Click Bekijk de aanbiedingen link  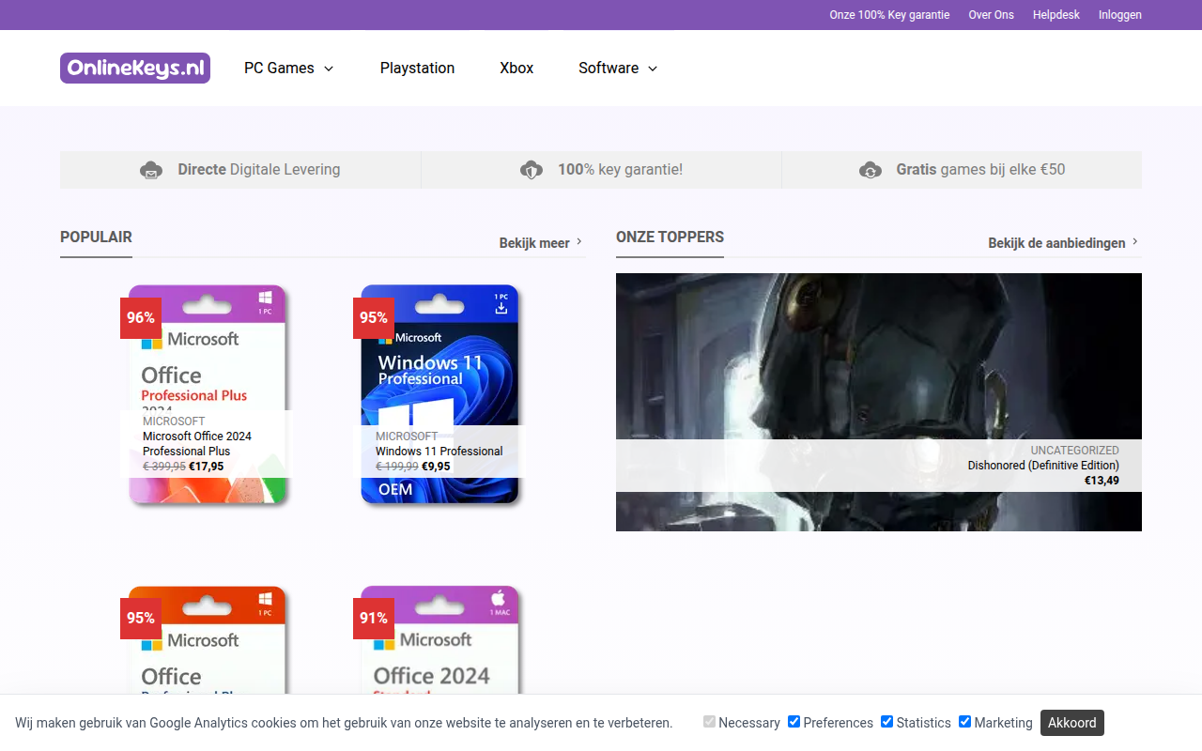click(1064, 243)
